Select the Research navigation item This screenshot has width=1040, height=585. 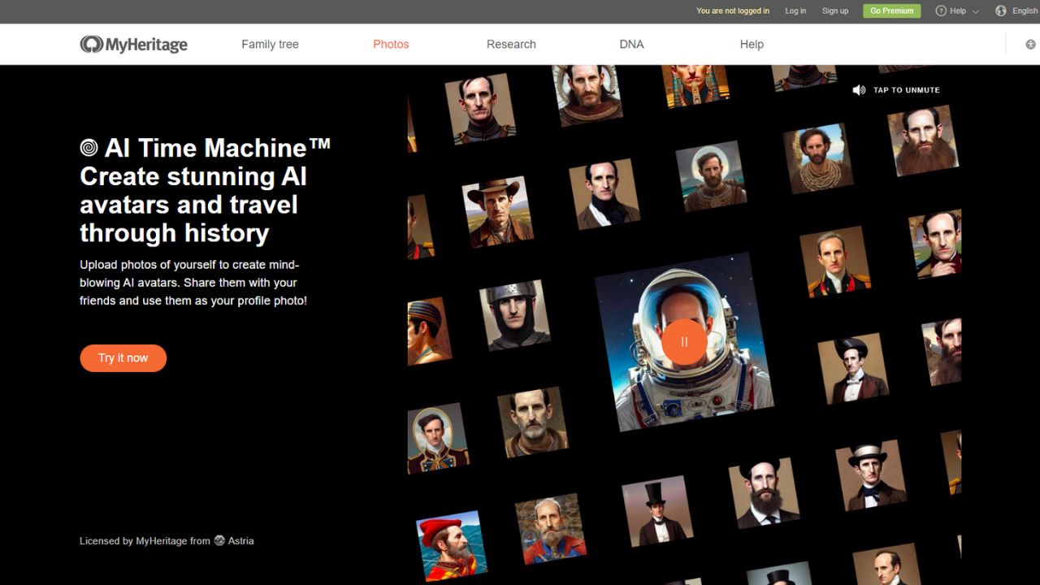[x=510, y=44]
